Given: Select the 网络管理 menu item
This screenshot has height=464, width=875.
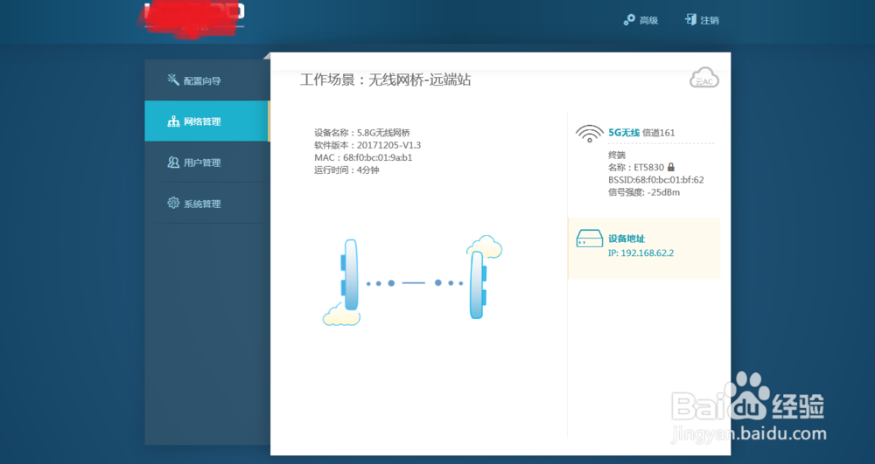Looking at the screenshot, I should [207, 121].
